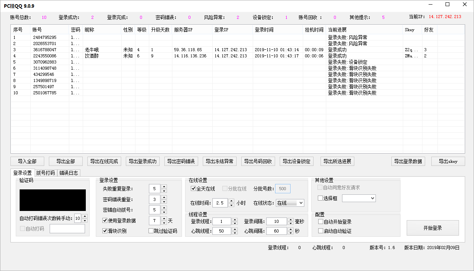Click server IP 14.116.136.236
474x271 pixels.
click(190, 56)
